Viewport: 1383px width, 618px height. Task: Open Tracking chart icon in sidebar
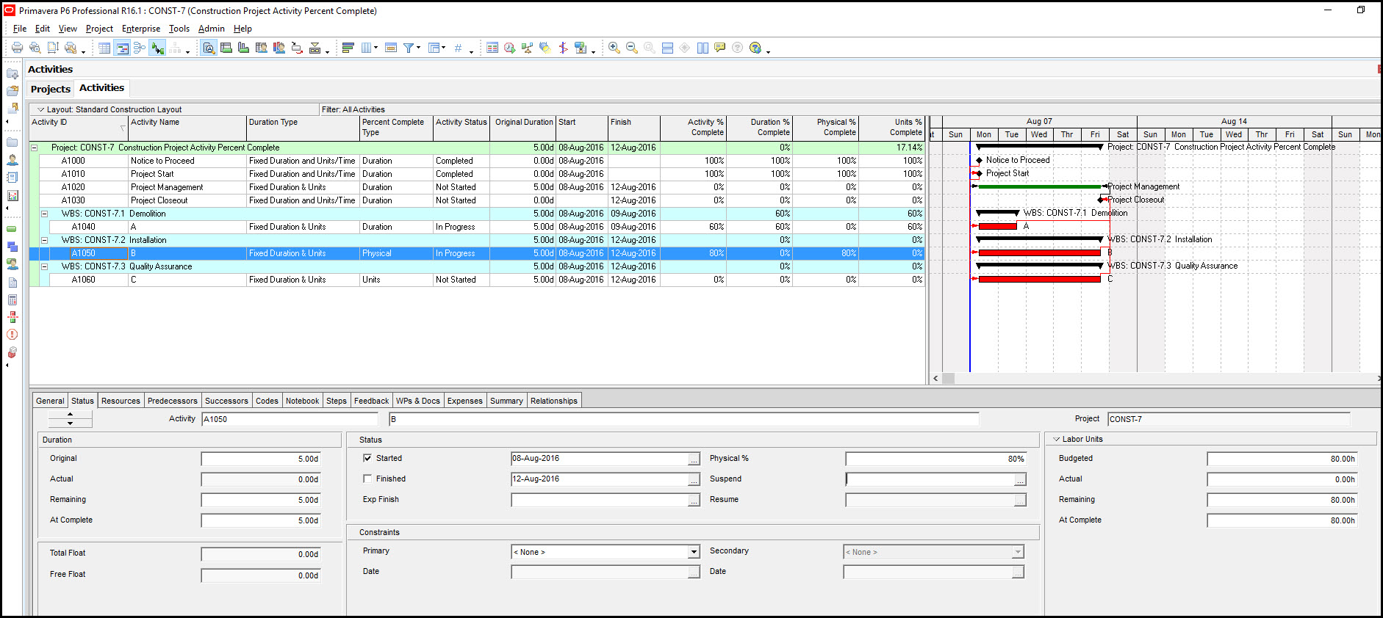(x=12, y=196)
